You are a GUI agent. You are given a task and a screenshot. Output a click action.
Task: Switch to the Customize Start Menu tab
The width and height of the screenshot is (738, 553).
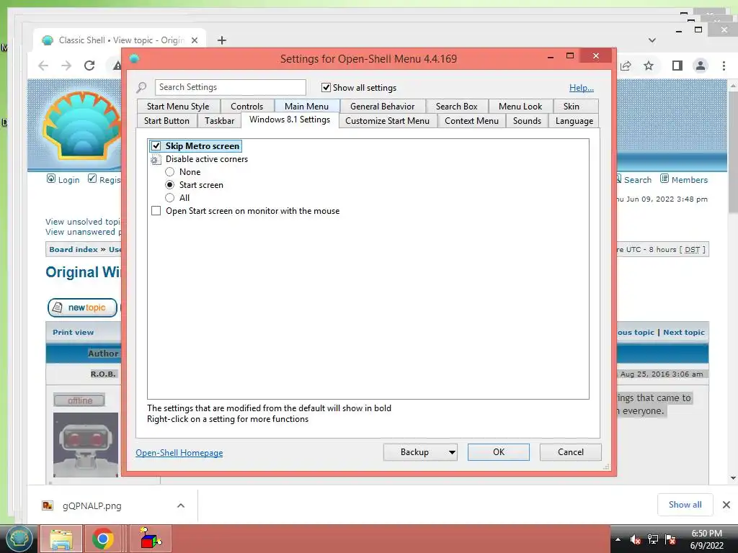(x=387, y=121)
